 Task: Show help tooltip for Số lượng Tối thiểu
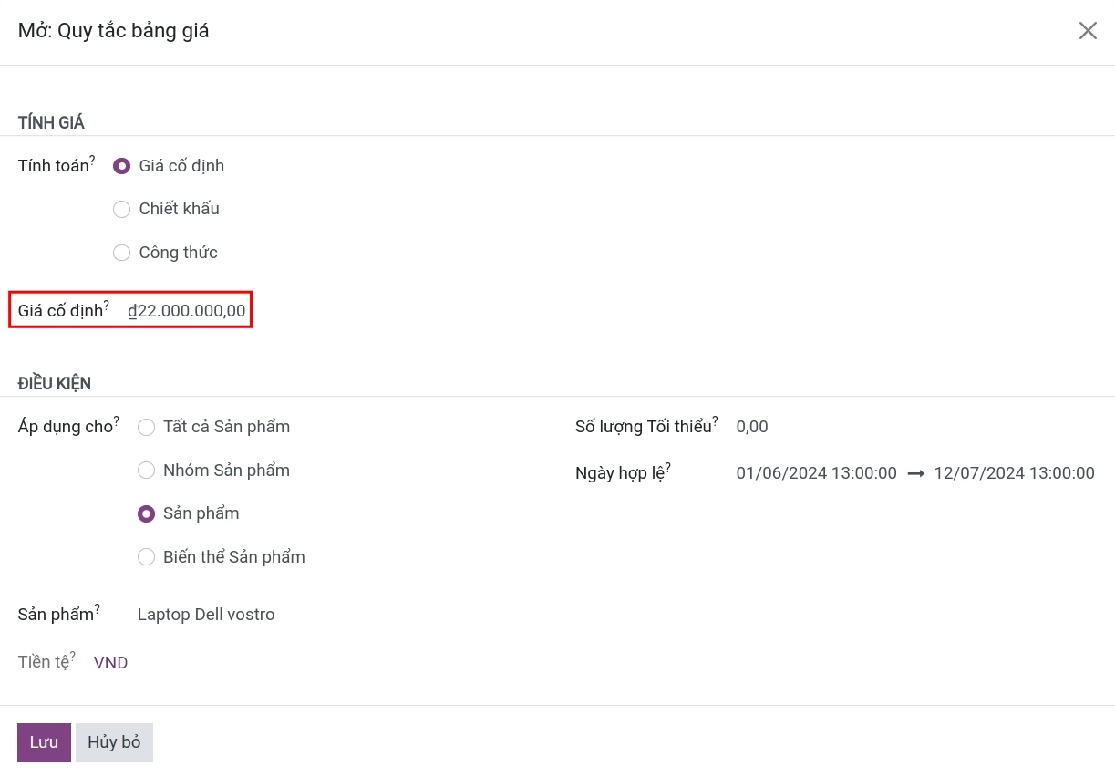[715, 420]
